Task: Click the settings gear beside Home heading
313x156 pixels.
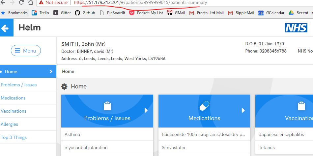Action: (64, 87)
